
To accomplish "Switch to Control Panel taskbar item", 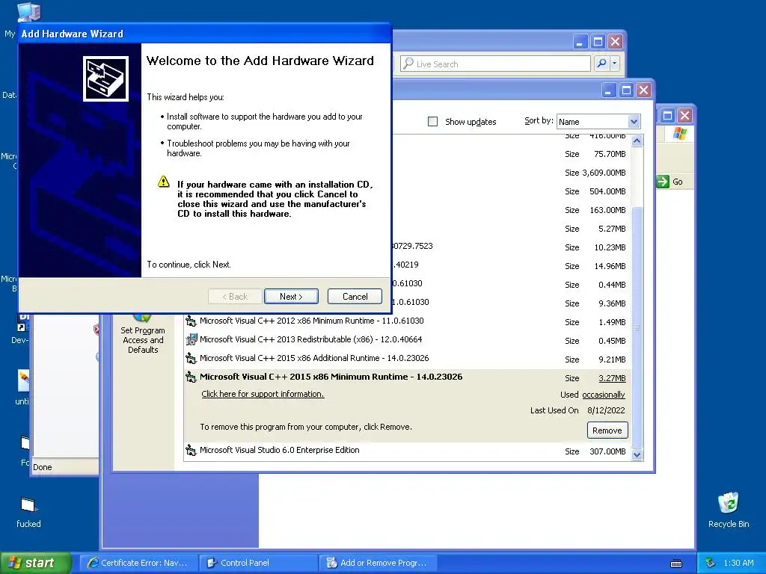I will 258,563.
